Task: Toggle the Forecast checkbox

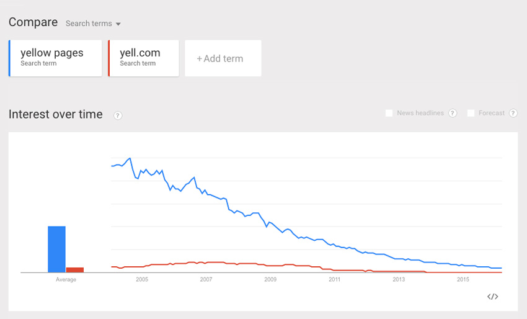Action: click(x=471, y=113)
